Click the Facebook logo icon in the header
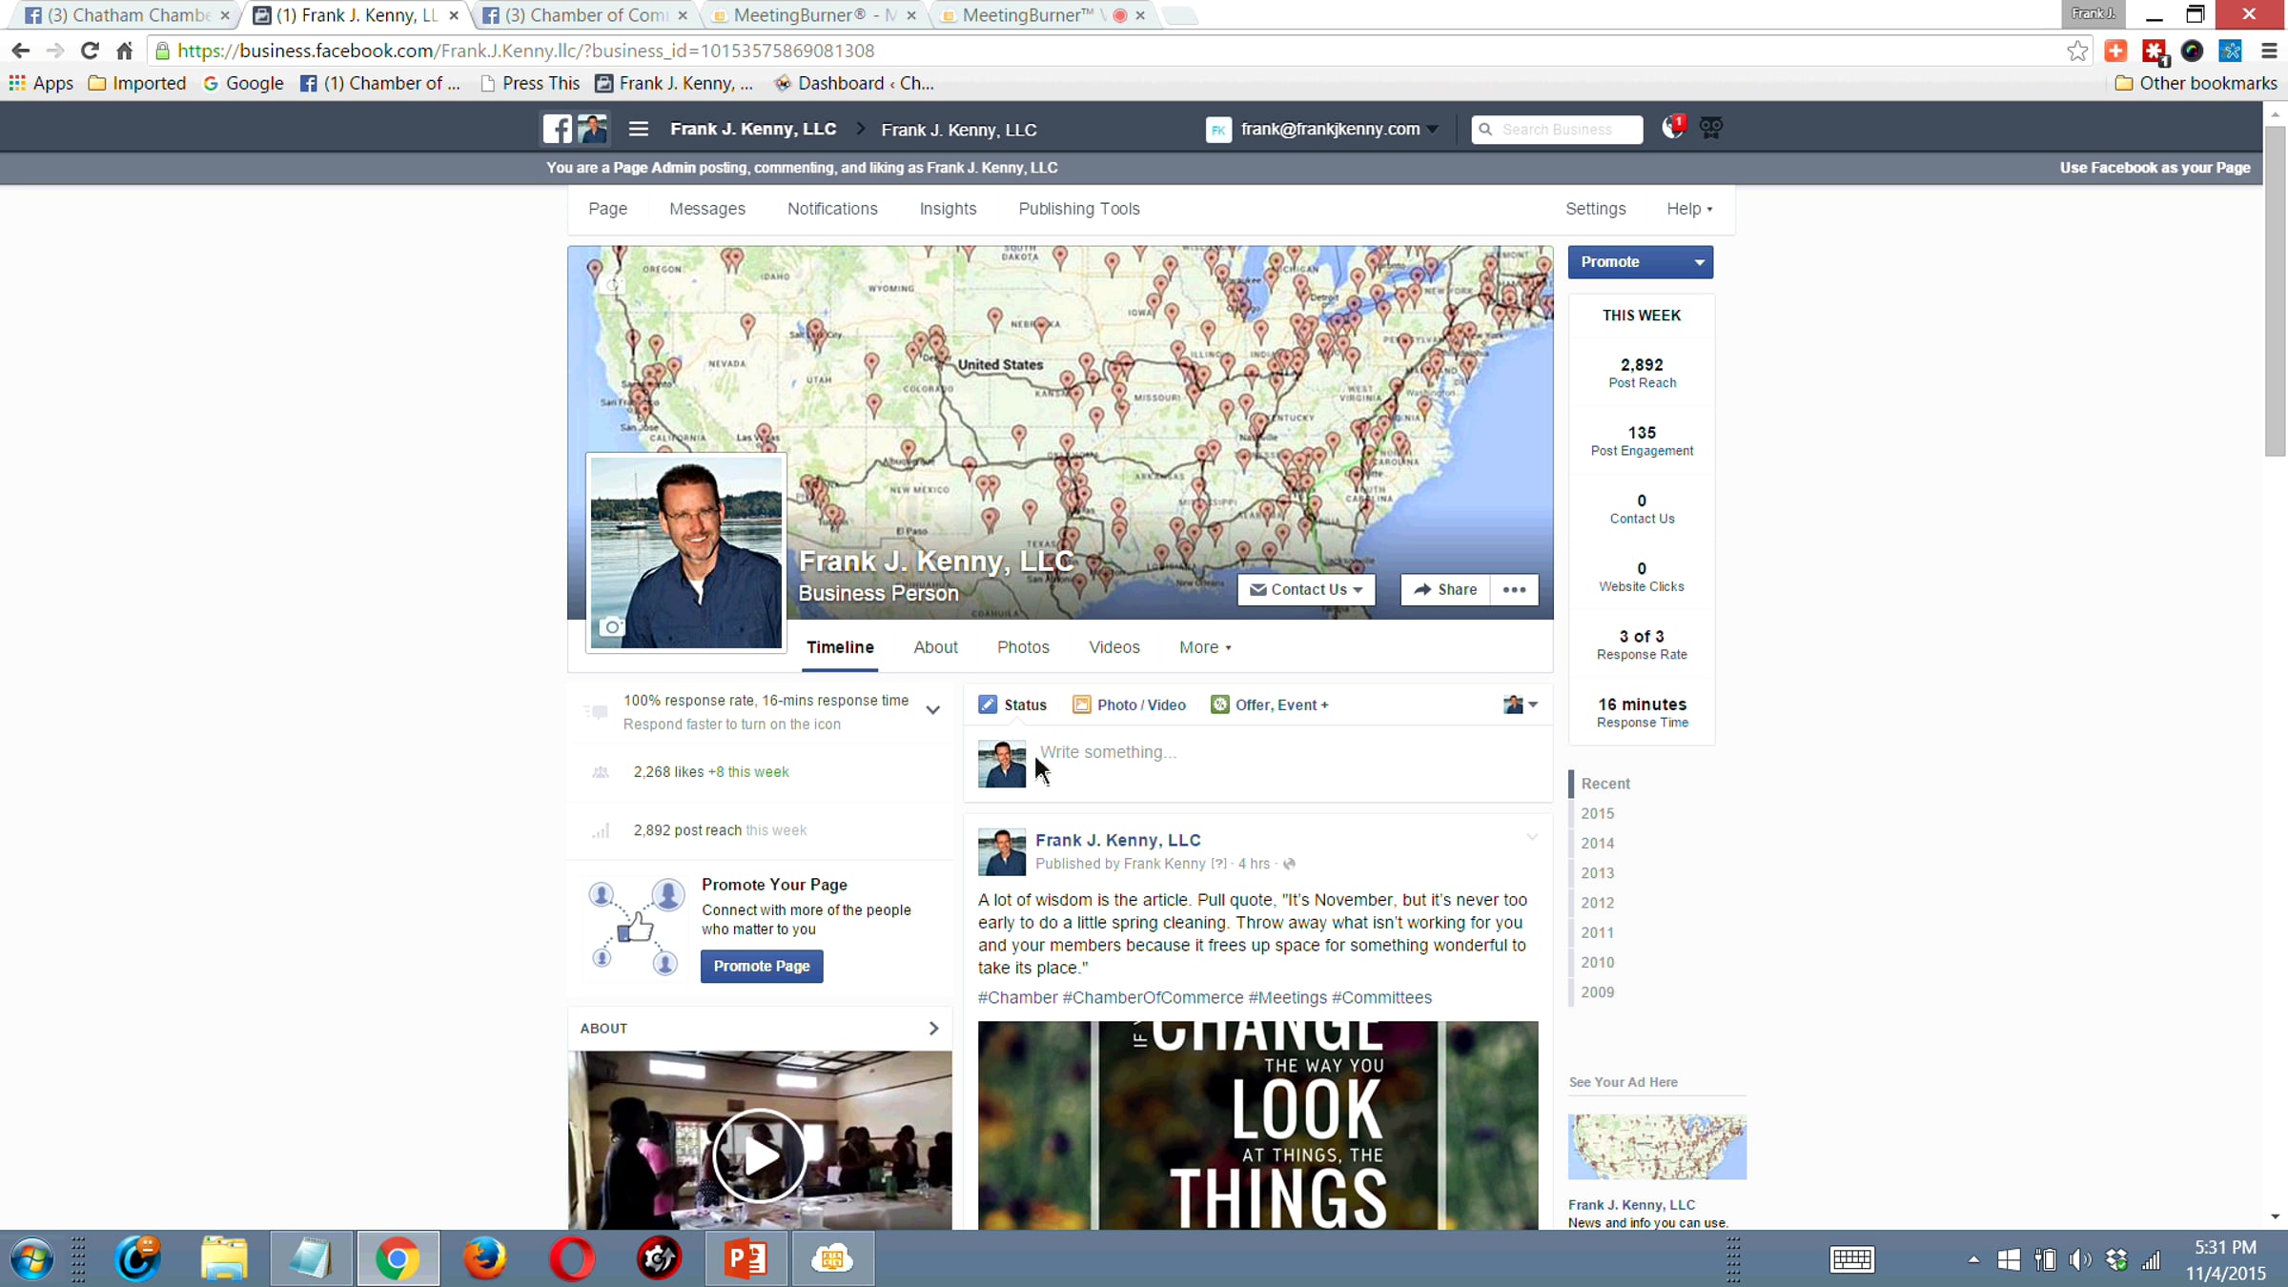2288x1287 pixels. [557, 129]
